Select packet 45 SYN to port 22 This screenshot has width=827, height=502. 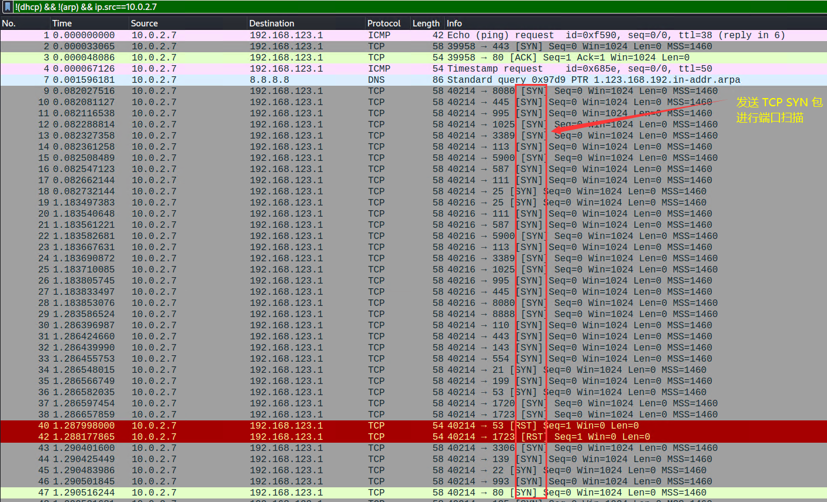point(413,470)
